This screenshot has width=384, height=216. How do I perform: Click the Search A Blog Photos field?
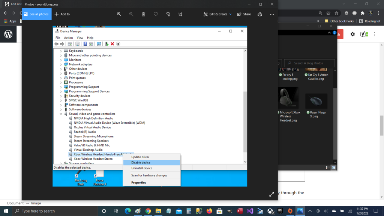point(309,63)
